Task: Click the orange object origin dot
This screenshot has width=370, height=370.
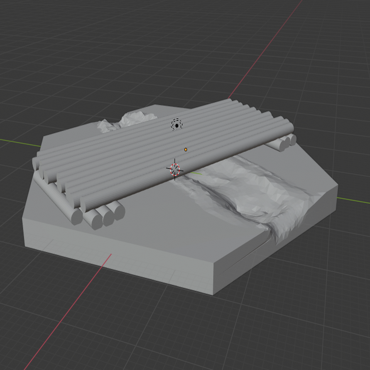Action: click(x=186, y=149)
